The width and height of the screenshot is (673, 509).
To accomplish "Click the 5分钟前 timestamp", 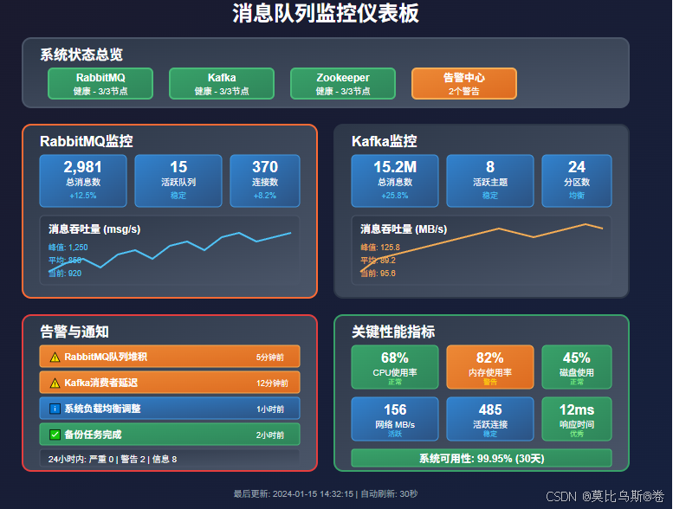I will point(270,358).
